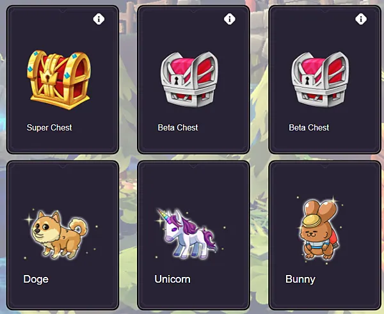Screen dimensions: 384x314
Task: Click the "Super Chest" label text
Action: [x=49, y=127]
